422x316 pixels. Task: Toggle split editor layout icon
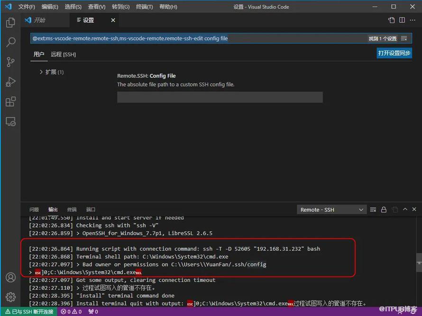pos(402,20)
